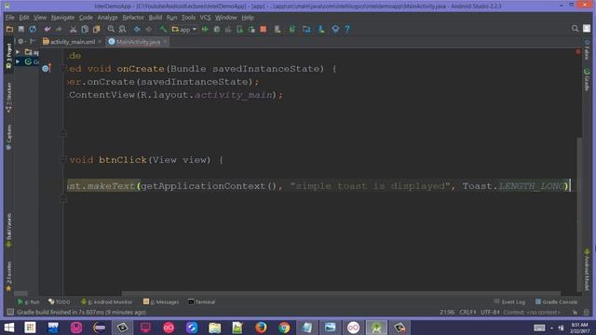Open the Terminal tool window
This screenshot has height=335, width=596.
click(x=201, y=301)
